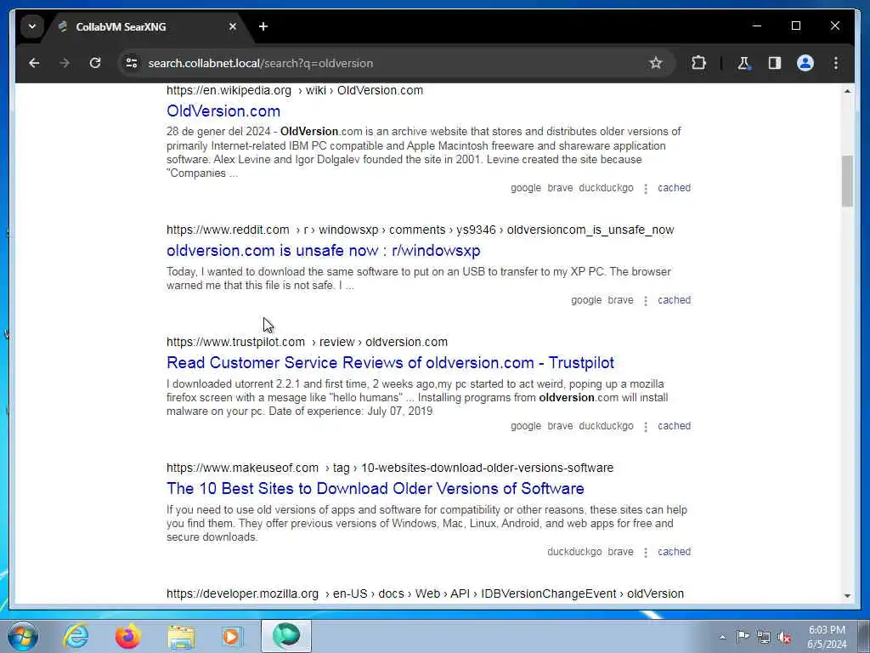
Task: Click the developer.mozilla.org result URL
Action: [x=425, y=593]
